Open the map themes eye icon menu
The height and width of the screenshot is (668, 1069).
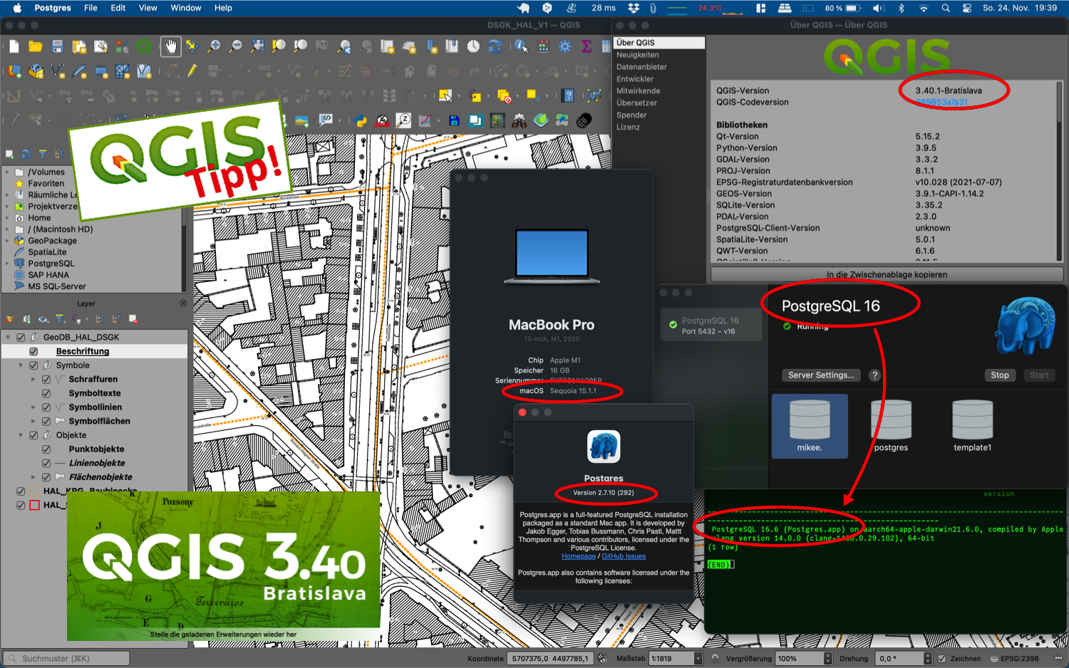(x=43, y=318)
